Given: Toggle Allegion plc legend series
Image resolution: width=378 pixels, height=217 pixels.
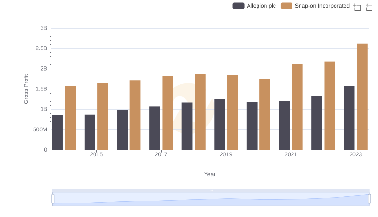Looking at the screenshot, I should (254, 6).
